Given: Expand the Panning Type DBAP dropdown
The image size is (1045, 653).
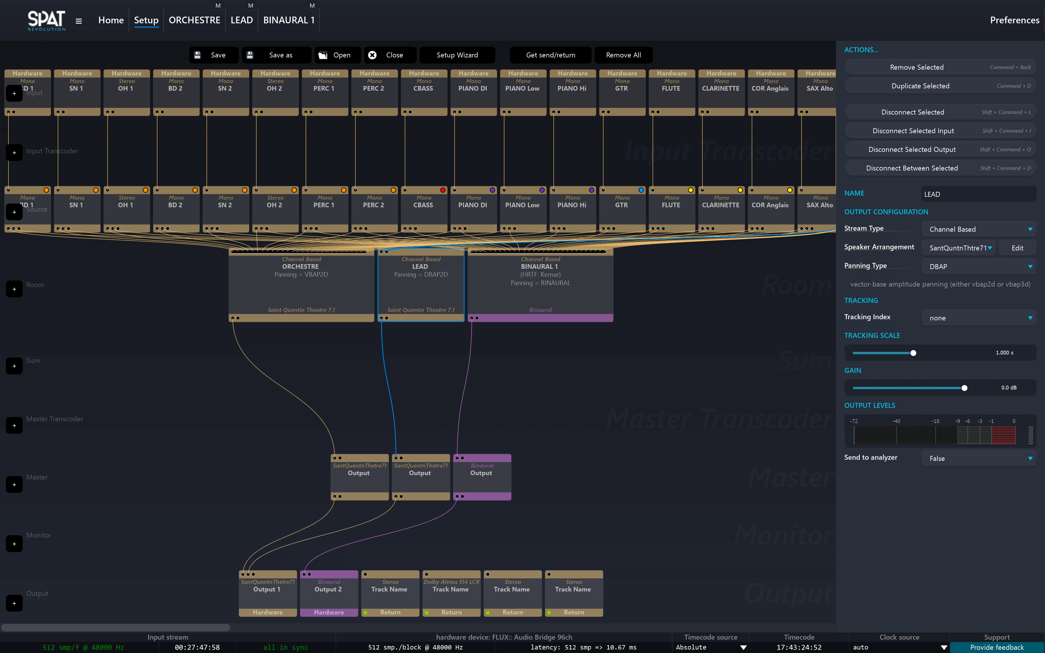Looking at the screenshot, I should tap(979, 266).
